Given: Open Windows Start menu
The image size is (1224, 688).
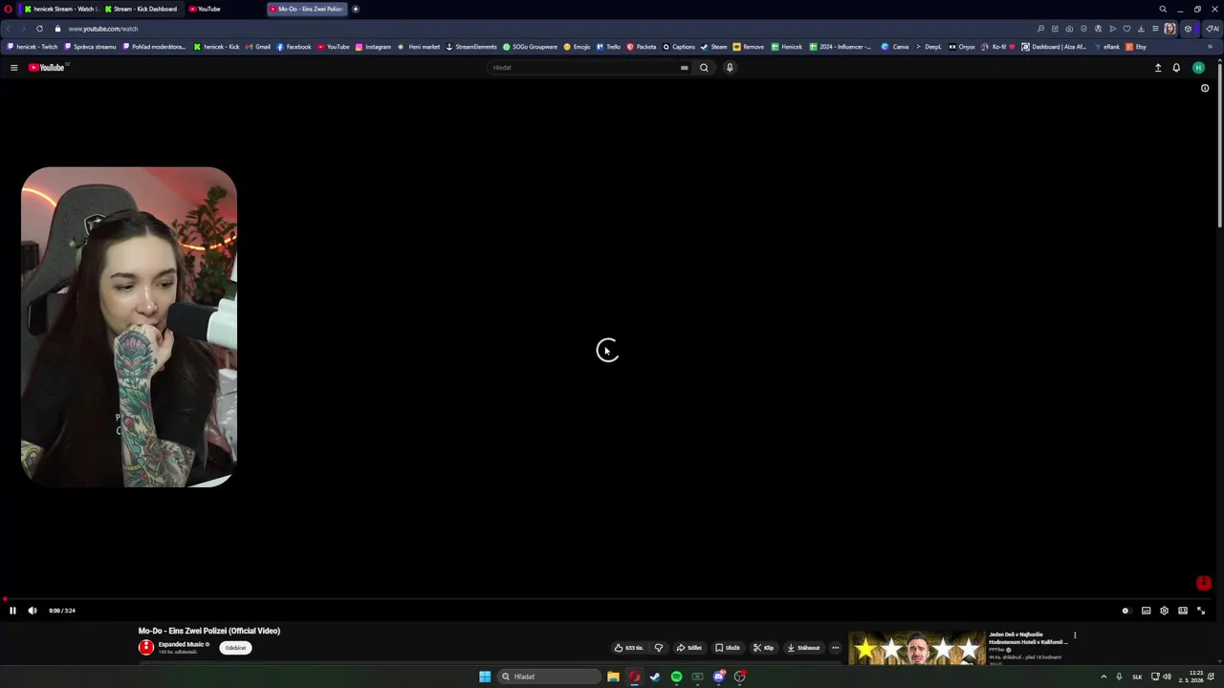Looking at the screenshot, I should point(485,677).
